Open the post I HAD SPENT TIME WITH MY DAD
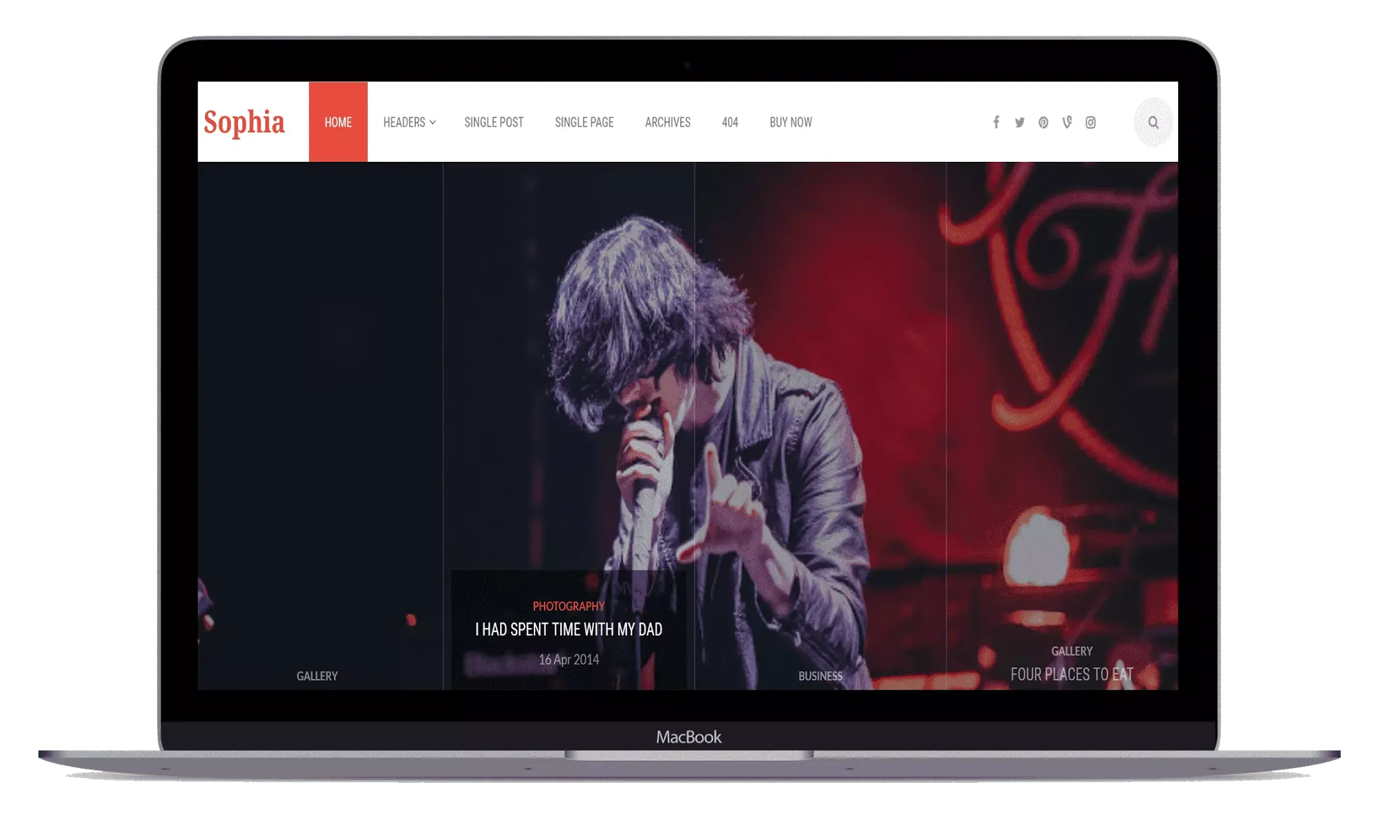Image resolution: width=1382 pixels, height=820 pixels. pos(569,629)
